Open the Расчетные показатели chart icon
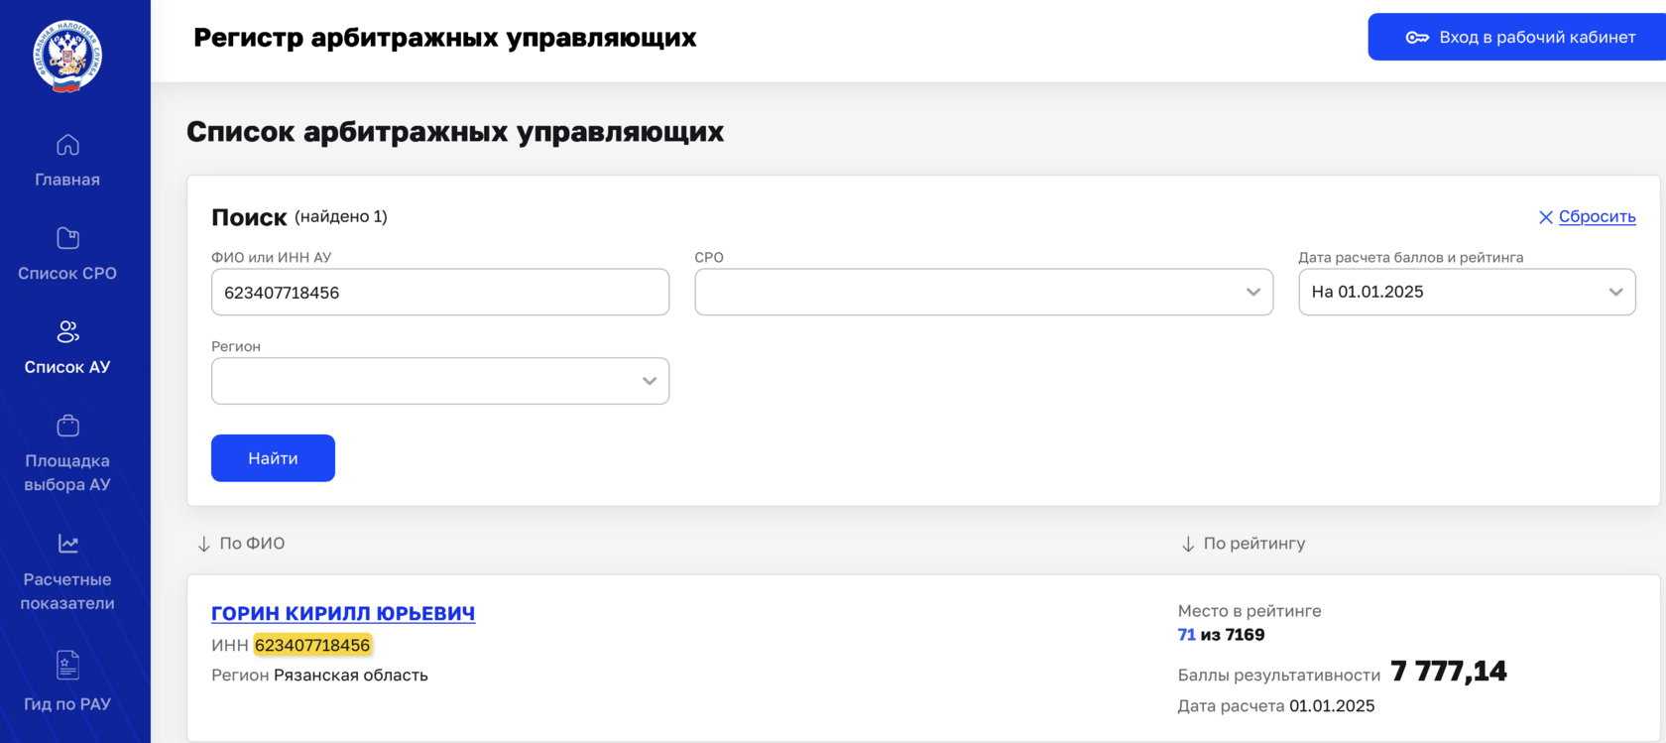Screen dimensions: 1666x743 67,544
